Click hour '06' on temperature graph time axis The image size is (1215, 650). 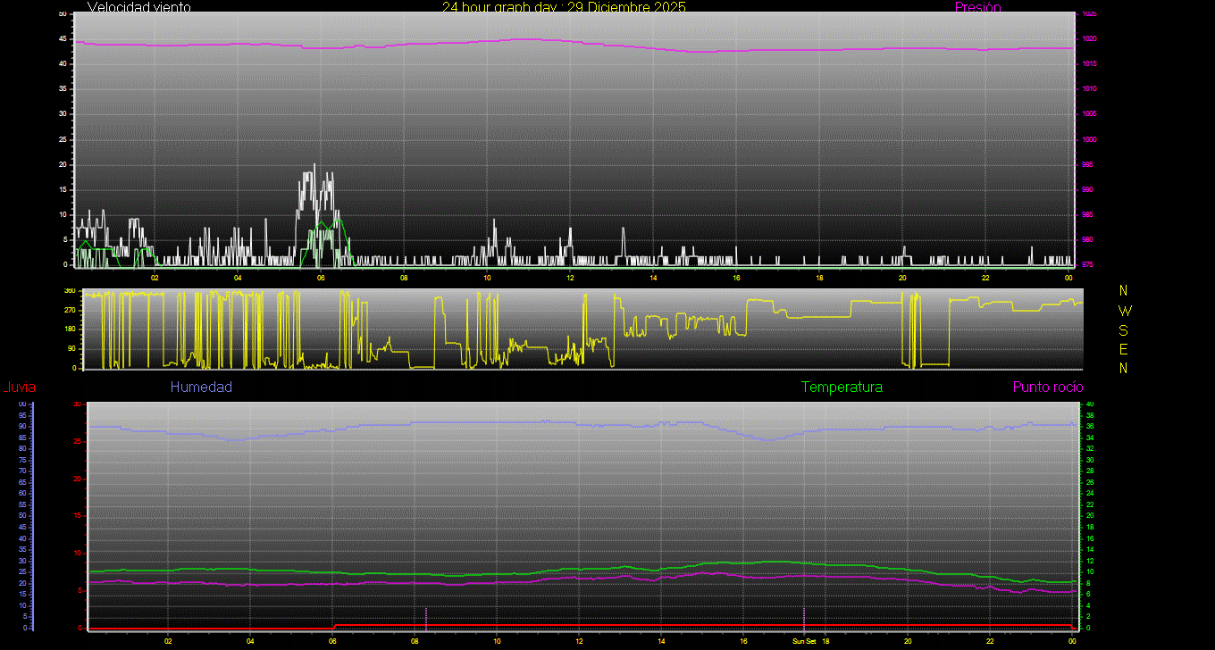(x=332, y=641)
